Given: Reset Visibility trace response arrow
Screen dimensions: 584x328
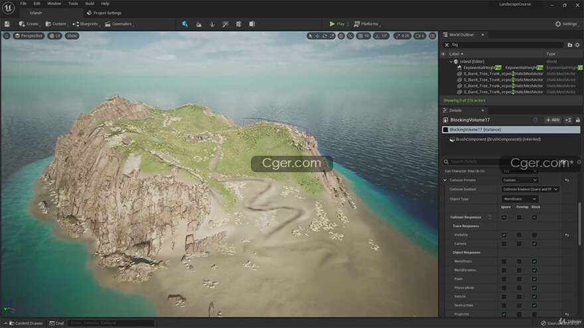Looking at the screenshot, I should point(567,235).
